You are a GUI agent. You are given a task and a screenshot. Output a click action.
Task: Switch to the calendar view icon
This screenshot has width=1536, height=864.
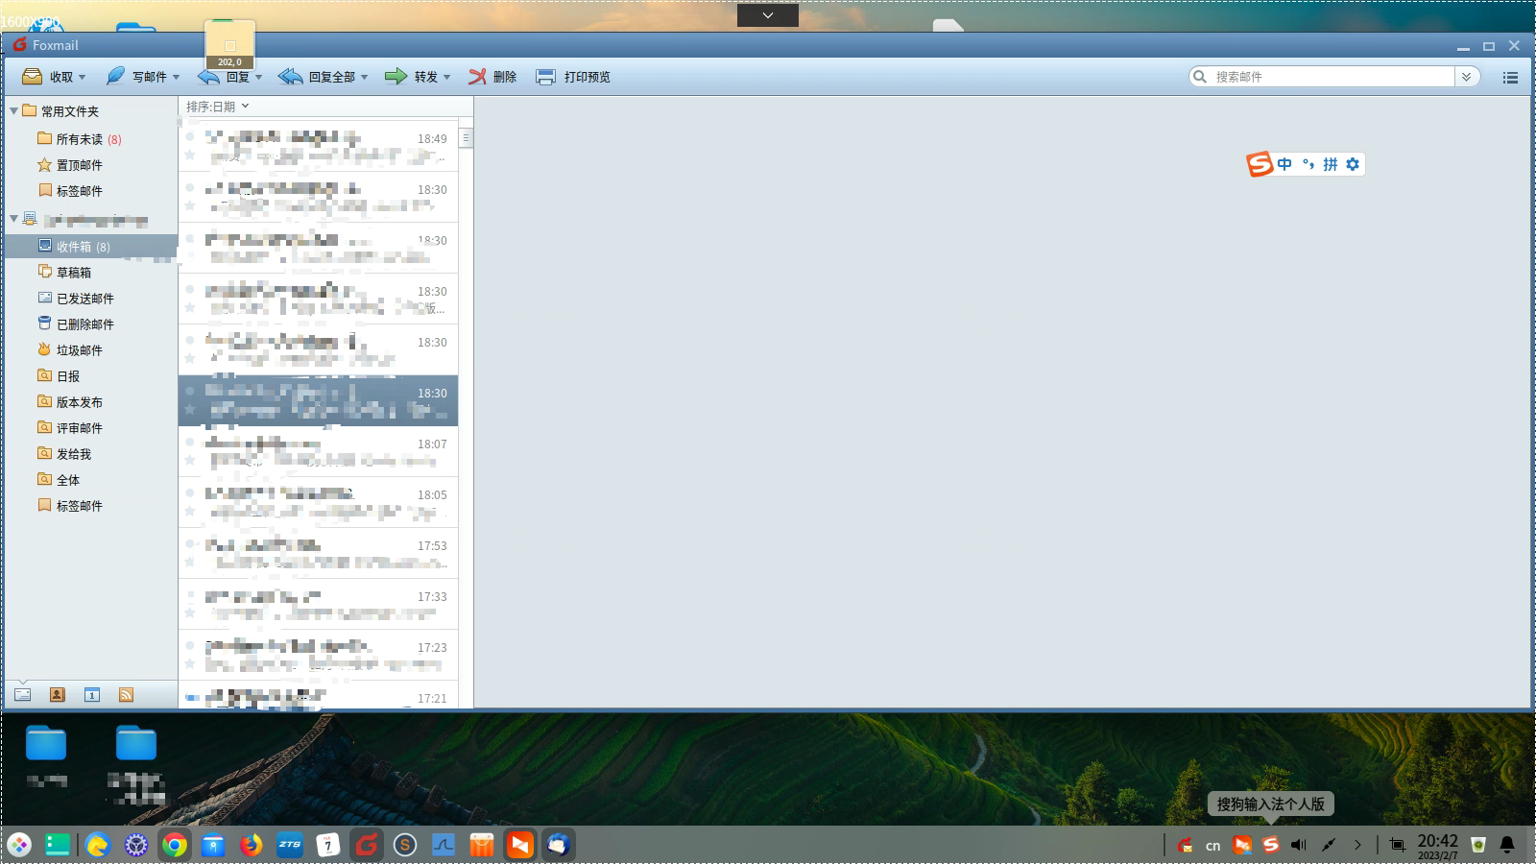click(x=92, y=695)
